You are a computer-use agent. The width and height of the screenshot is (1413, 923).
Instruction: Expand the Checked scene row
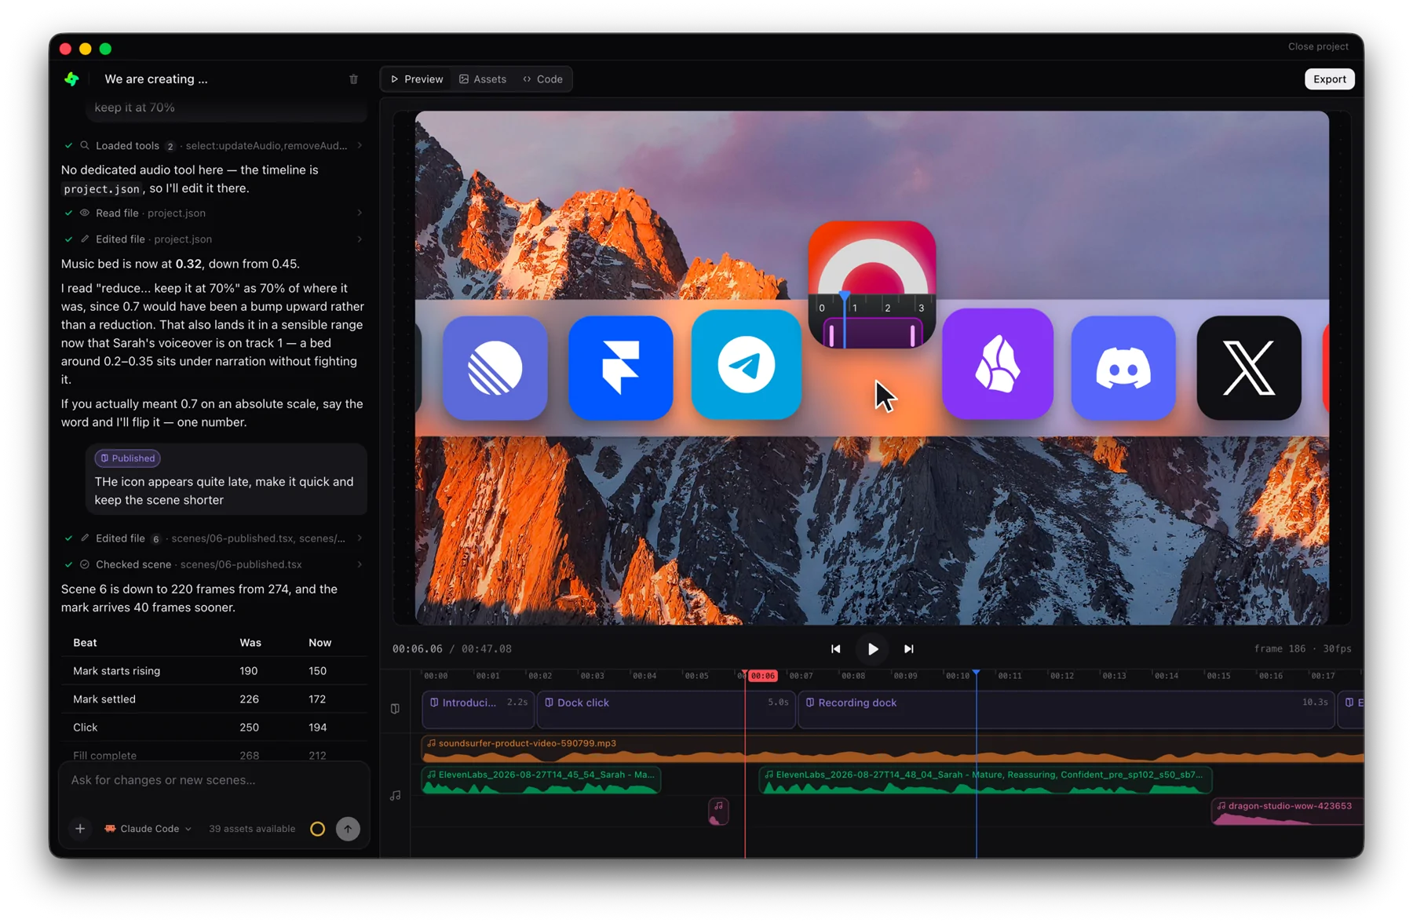(213, 564)
